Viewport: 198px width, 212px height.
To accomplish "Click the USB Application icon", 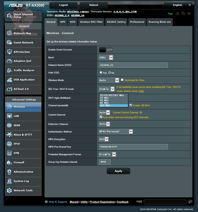I will (9, 80).
